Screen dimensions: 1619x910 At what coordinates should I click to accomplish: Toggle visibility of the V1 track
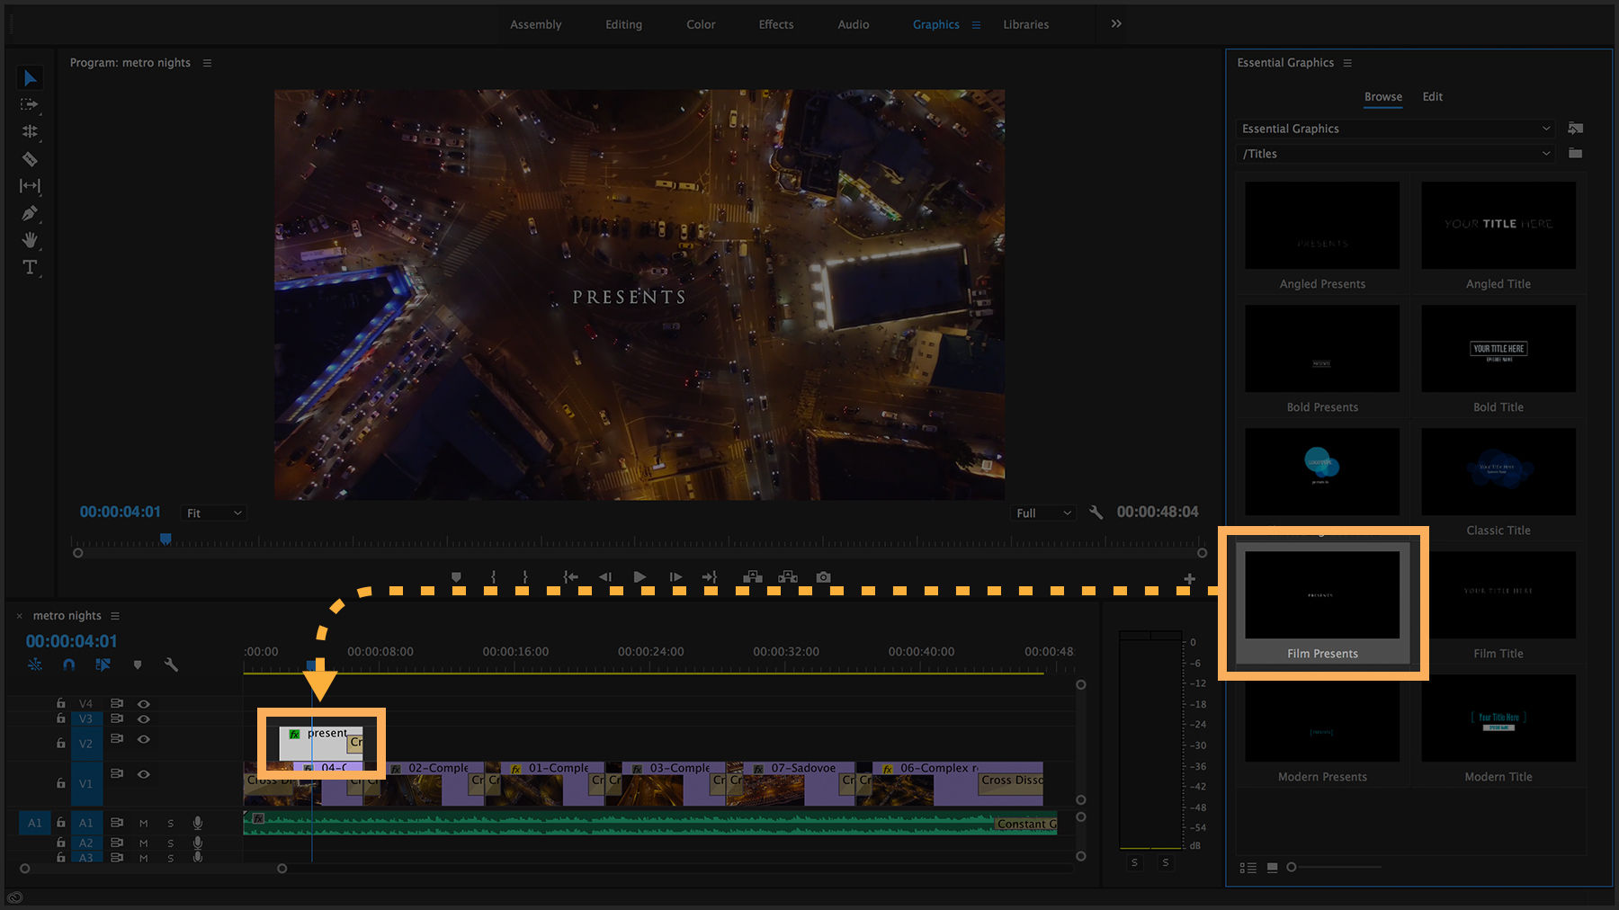point(143,773)
